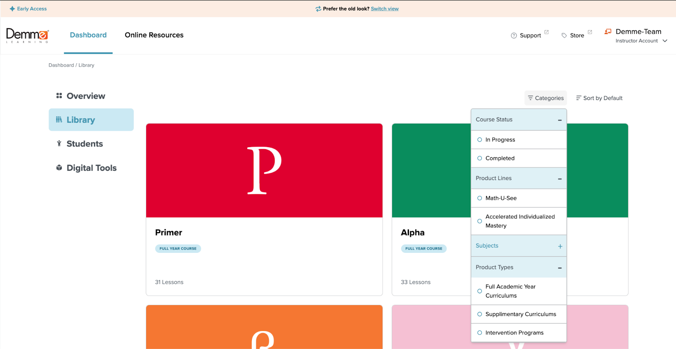Click the Early Access sparkle icon

pos(12,8)
